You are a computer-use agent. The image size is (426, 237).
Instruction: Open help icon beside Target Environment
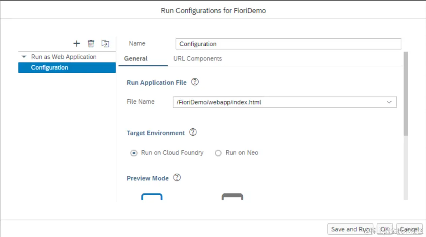point(193,132)
